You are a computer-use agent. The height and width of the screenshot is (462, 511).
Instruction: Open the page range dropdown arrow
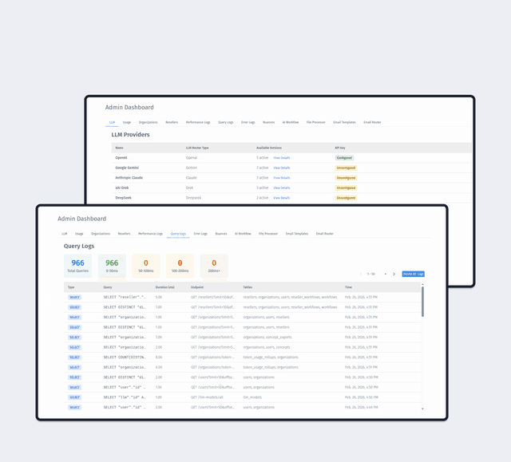[385, 274]
